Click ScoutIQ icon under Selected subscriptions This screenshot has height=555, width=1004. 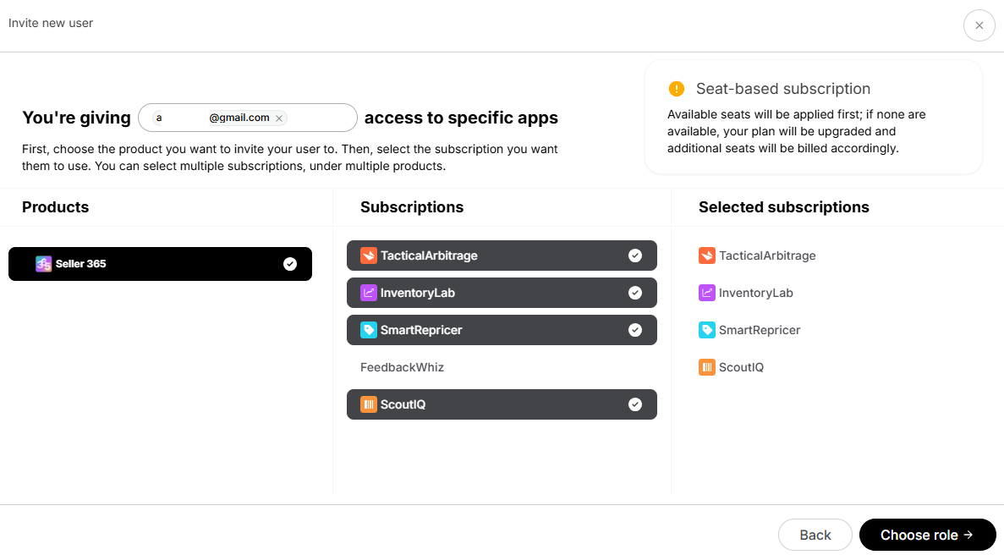(x=706, y=367)
